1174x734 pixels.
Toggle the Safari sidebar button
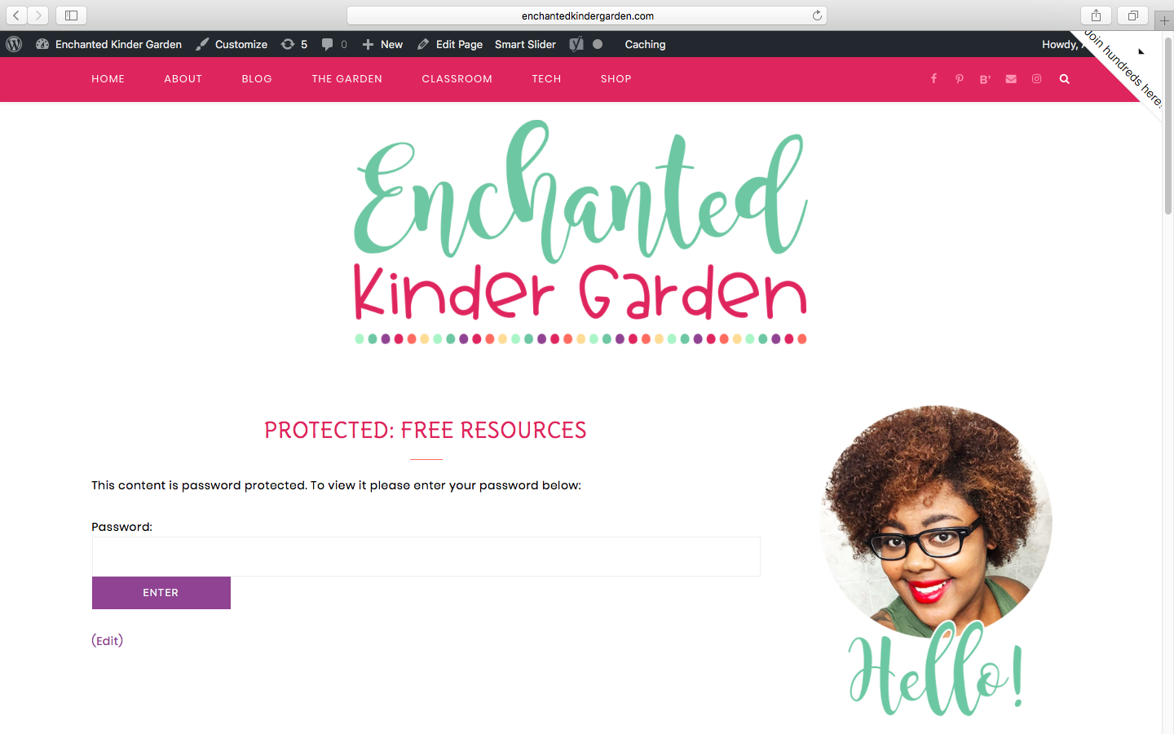[71, 15]
